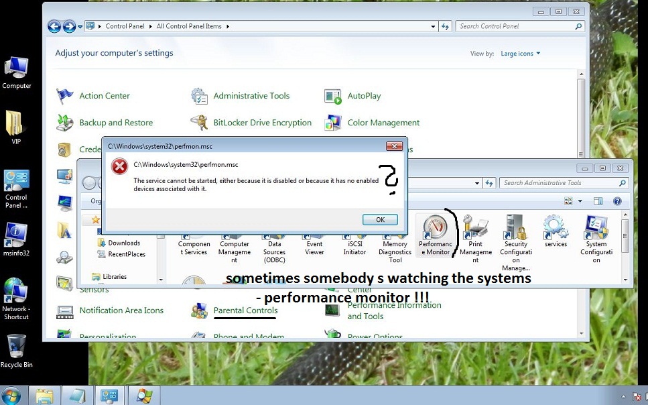Expand Administrative Tools address bar dropdown
The image size is (648, 405).
click(477, 183)
